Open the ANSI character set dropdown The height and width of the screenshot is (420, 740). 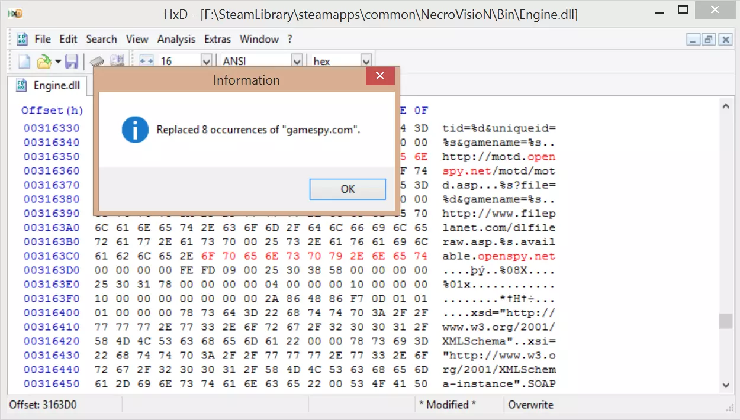pos(297,61)
